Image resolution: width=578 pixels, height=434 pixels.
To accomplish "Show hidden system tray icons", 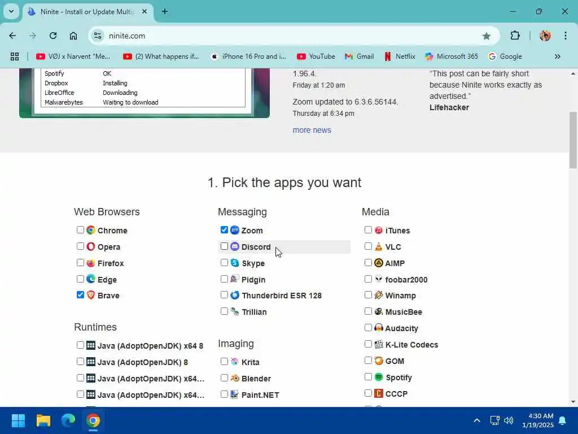I will pos(476,420).
